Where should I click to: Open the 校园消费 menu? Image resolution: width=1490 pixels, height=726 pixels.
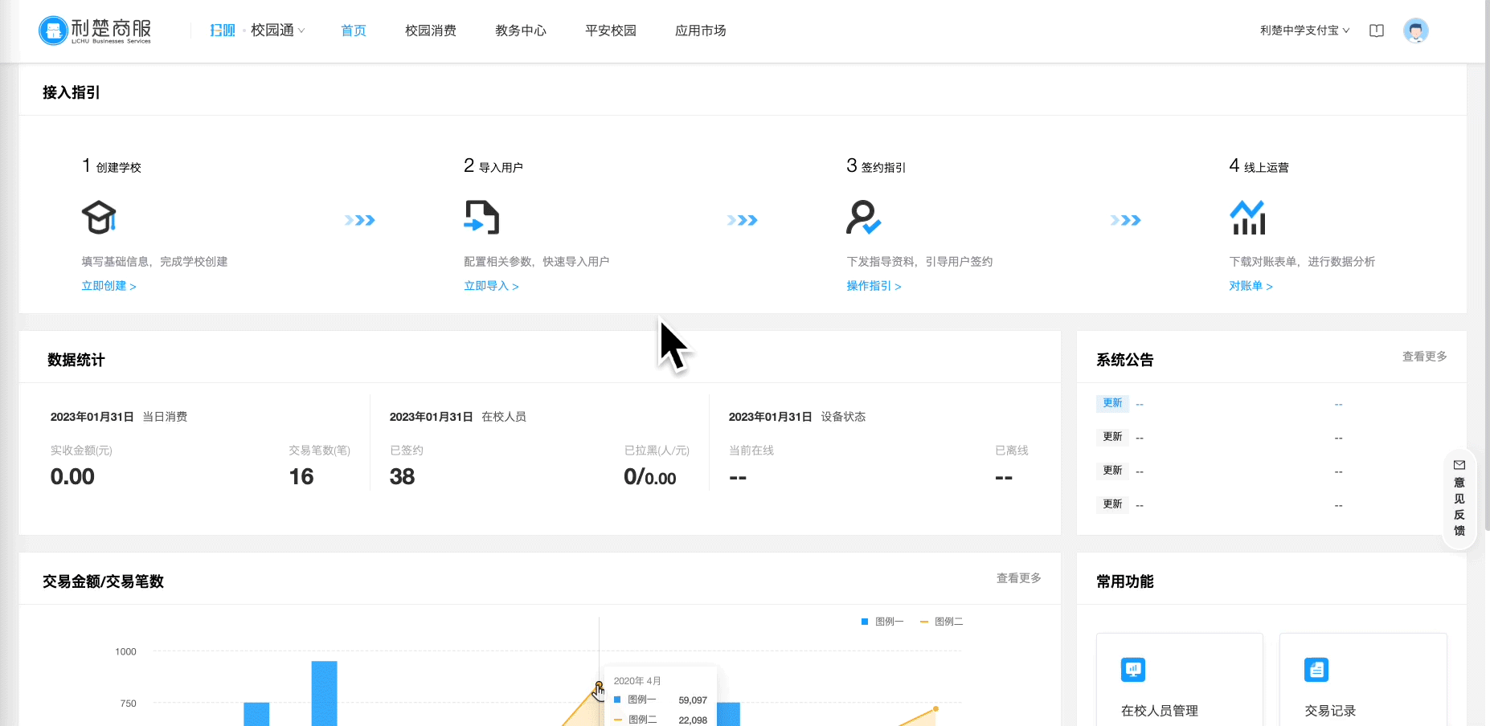431,31
